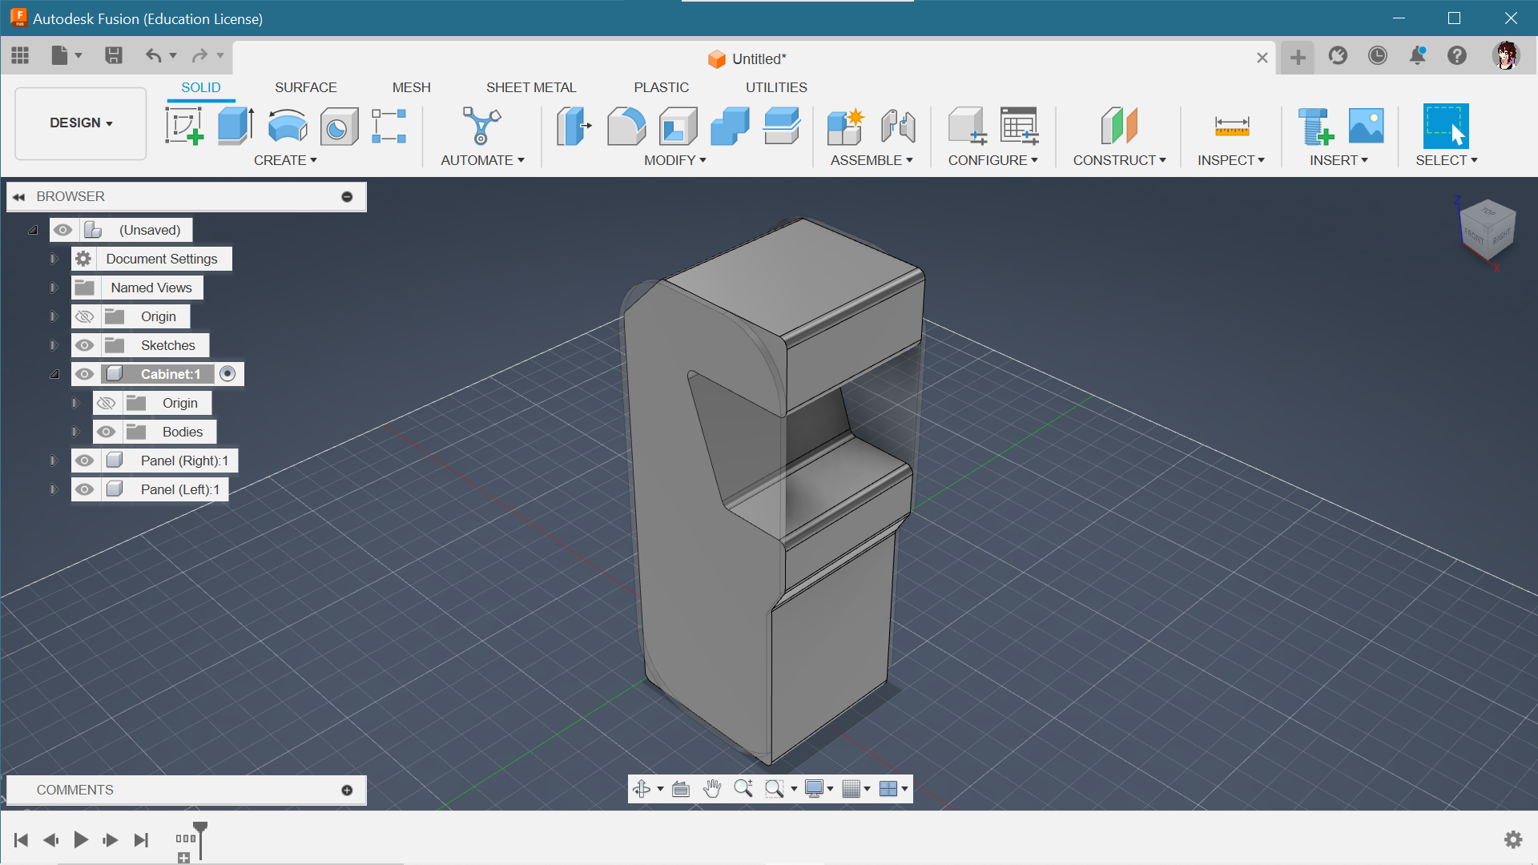Open the MODIFY dropdown menu
The height and width of the screenshot is (865, 1538).
pyautogui.click(x=675, y=160)
